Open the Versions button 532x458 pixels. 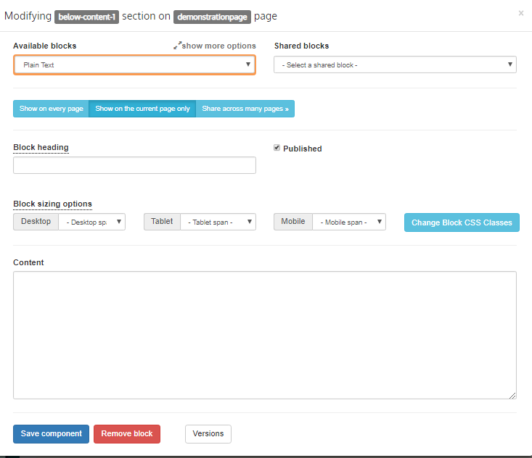[208, 433]
